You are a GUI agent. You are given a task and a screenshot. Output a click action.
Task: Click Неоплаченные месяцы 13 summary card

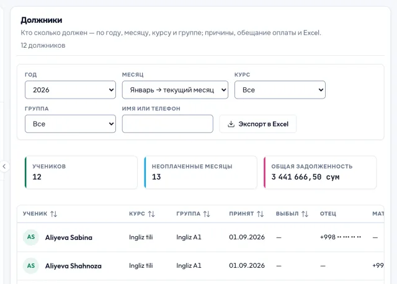coord(200,172)
